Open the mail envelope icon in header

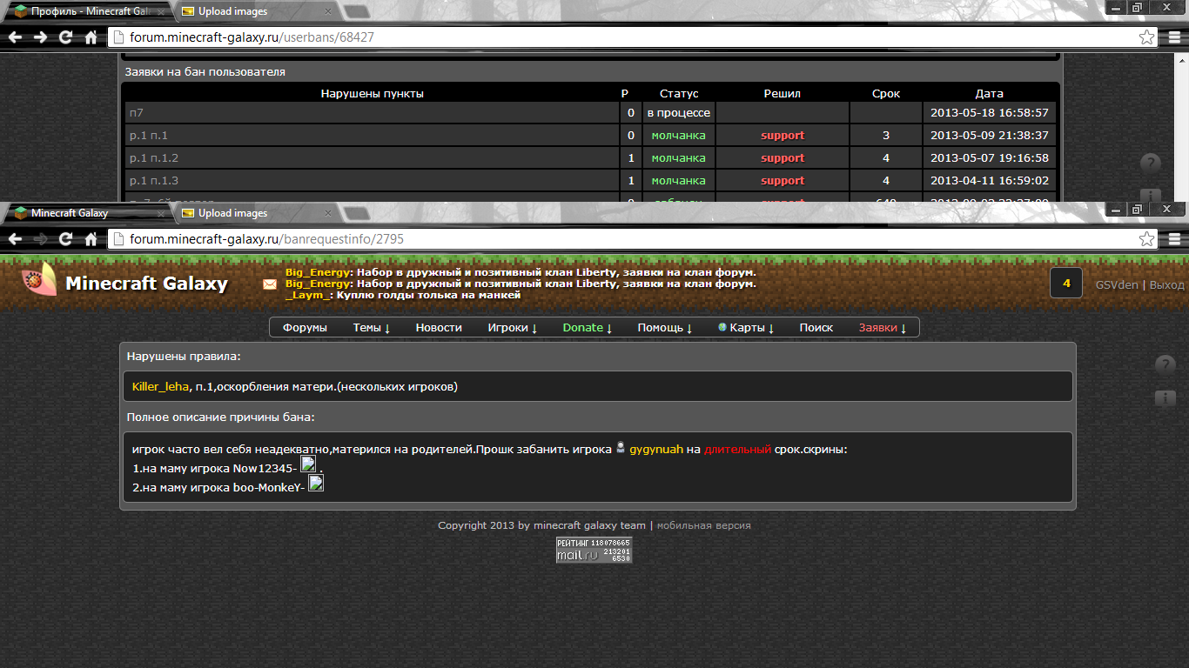(270, 284)
